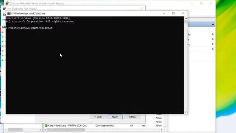This screenshot has height=133, width=236.
Task: Click the Allow cell in the IPHTTPS rule row
Action: pyautogui.click(x=159, y=126)
